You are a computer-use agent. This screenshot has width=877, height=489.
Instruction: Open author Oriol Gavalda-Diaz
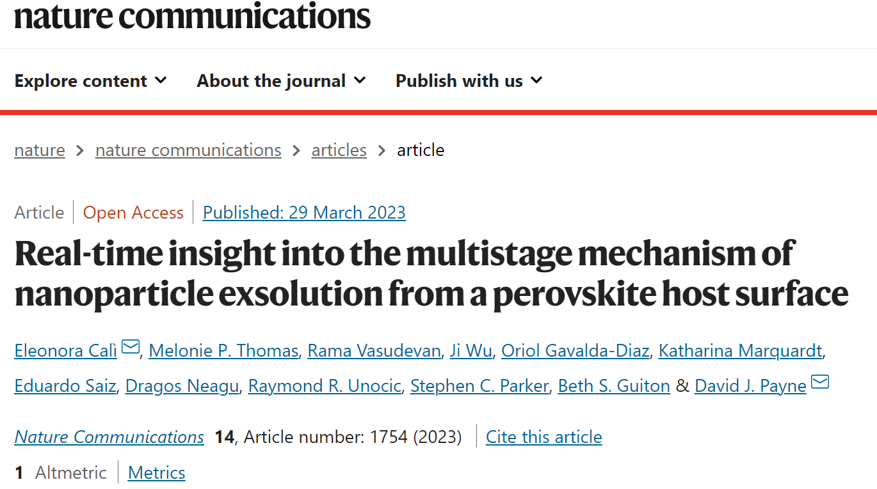(x=575, y=350)
